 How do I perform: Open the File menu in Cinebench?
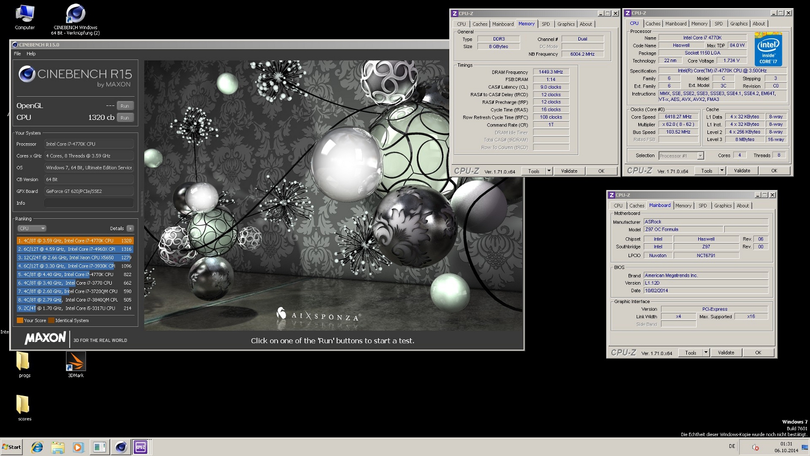(x=17, y=53)
